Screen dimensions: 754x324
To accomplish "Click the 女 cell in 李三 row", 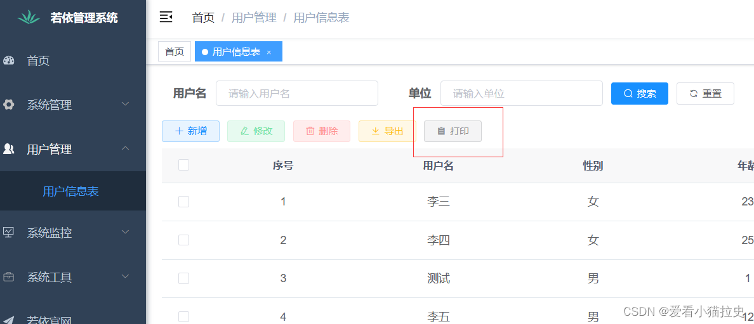I will [x=593, y=202].
